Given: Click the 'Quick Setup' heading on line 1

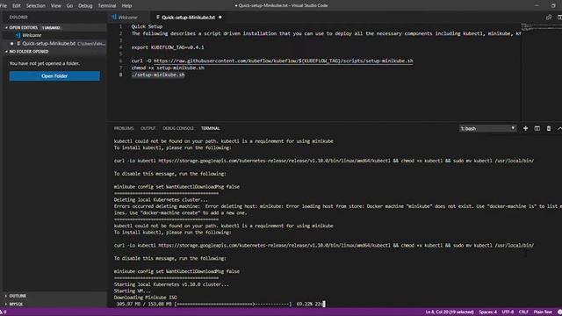Looking at the screenshot, I should [x=147, y=26].
